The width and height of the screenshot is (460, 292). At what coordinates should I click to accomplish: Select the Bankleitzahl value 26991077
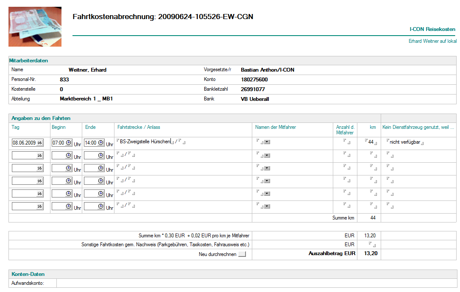(x=253, y=89)
